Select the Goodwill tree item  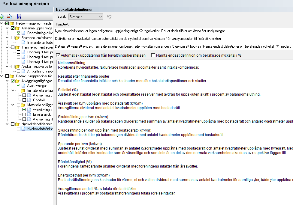coord(39,100)
